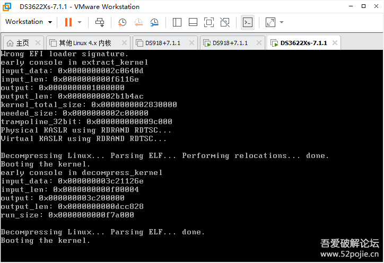Click the 'kernel_total_size' console line
The width and height of the screenshot is (384, 263).
pyautogui.click(x=89, y=104)
